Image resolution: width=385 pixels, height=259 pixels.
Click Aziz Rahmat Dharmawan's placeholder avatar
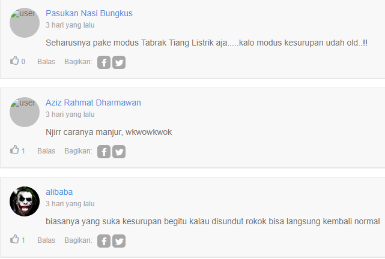coord(25,112)
